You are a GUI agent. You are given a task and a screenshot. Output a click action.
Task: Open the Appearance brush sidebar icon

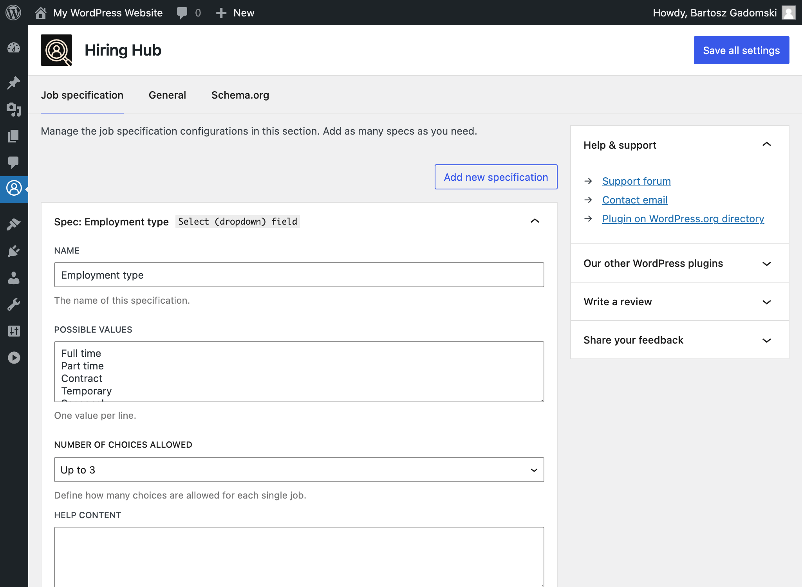click(14, 224)
